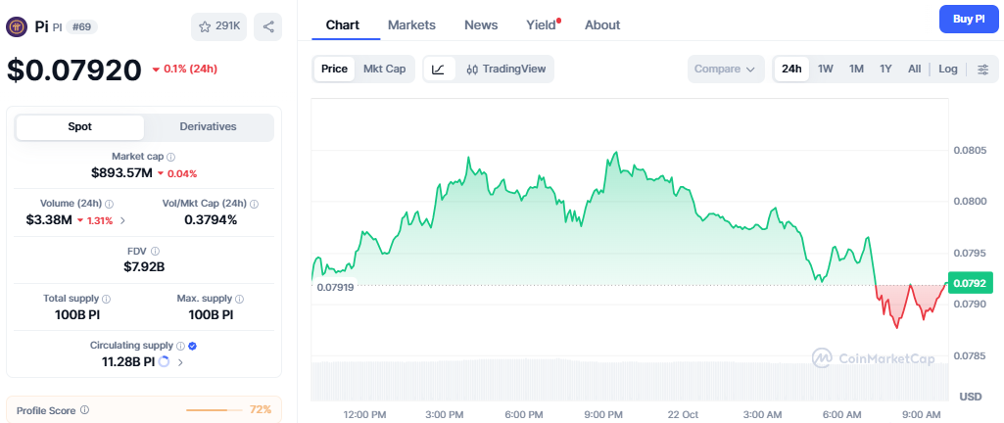Toggle Log scale on chart

[948, 70]
